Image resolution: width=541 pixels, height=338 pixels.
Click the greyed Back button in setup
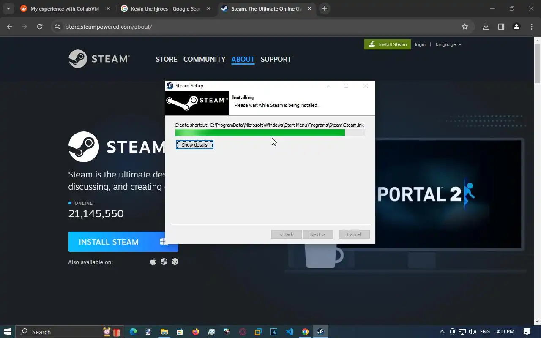coord(286,234)
